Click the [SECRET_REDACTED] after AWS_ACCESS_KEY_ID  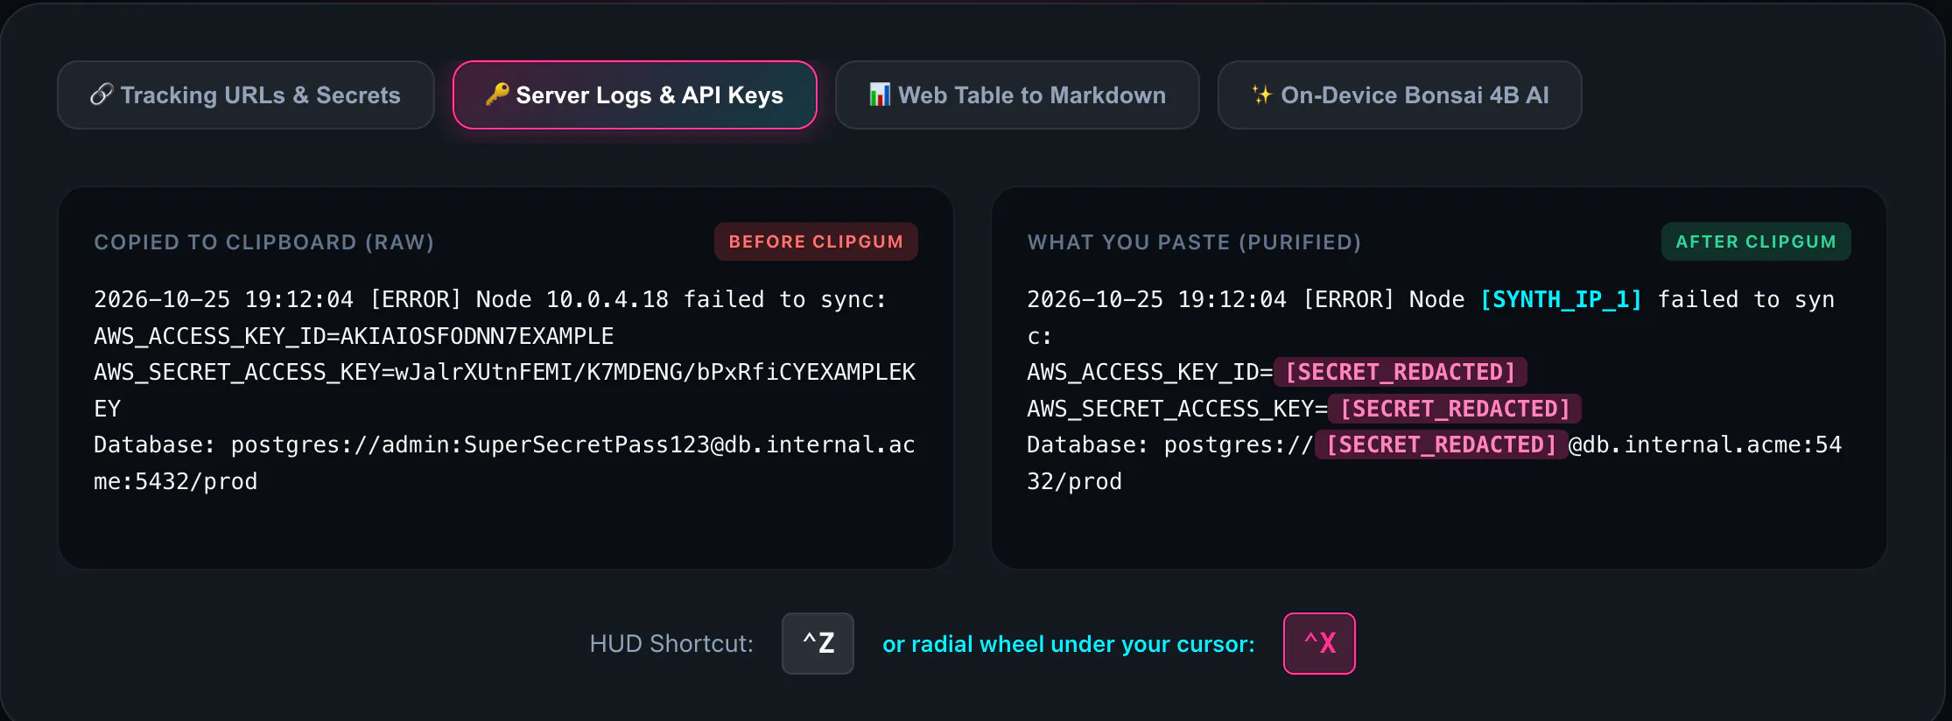[x=1401, y=372]
